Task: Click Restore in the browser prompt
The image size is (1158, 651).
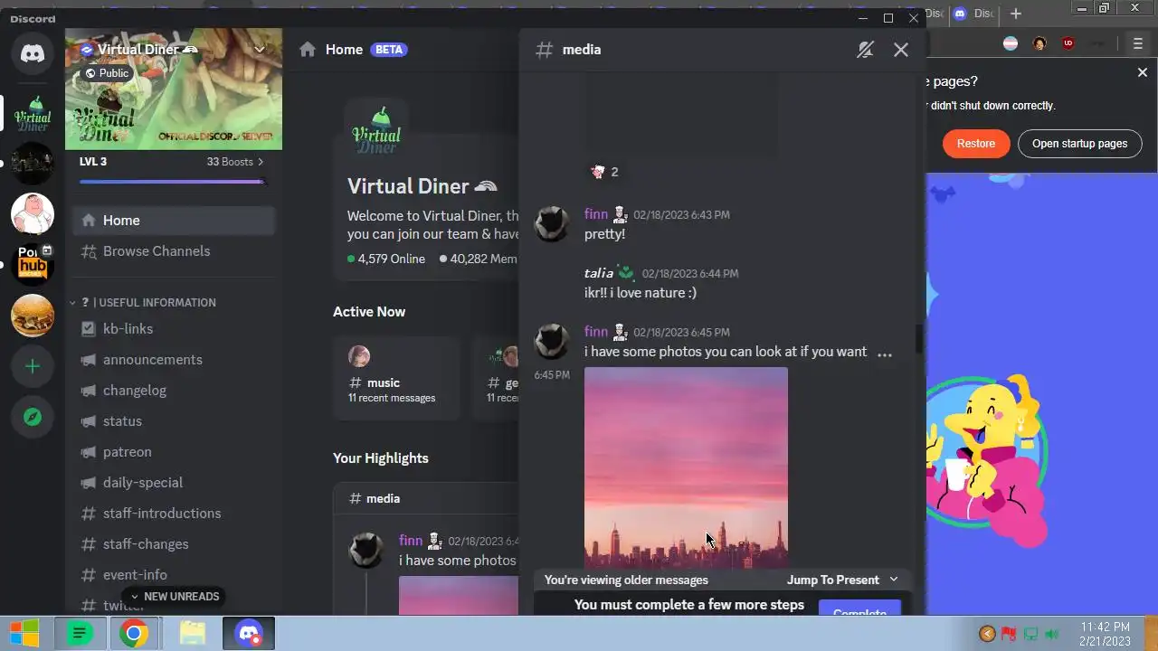Action: pos(976,144)
